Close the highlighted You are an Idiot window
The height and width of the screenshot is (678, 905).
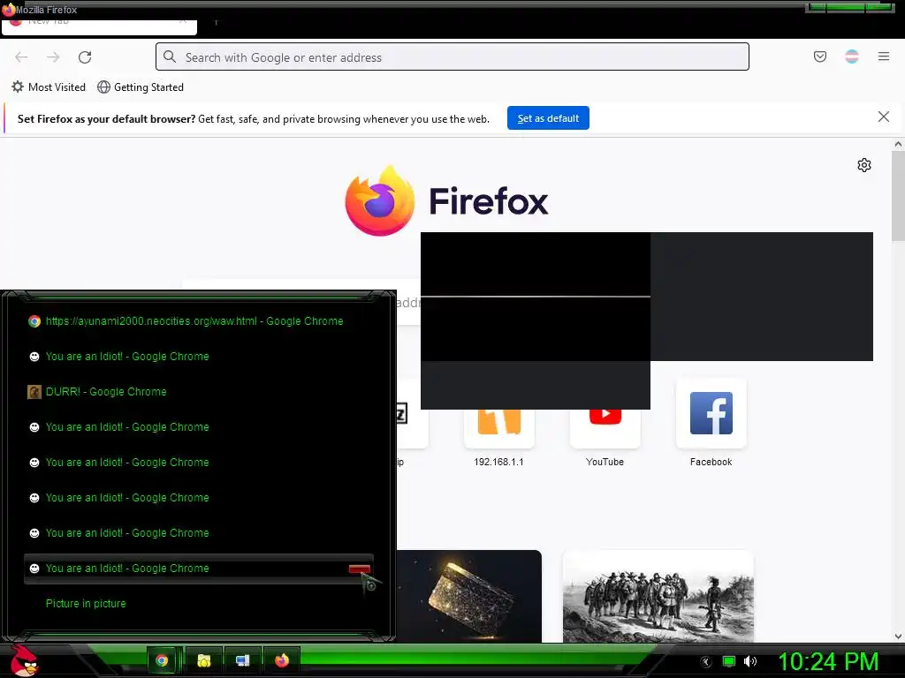pos(359,569)
